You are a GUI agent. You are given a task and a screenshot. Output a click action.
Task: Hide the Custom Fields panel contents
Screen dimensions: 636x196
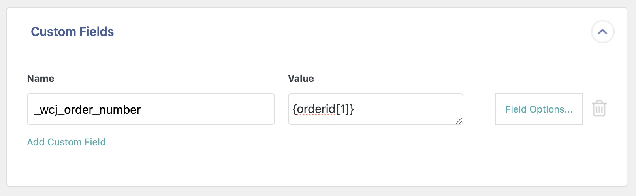(602, 32)
